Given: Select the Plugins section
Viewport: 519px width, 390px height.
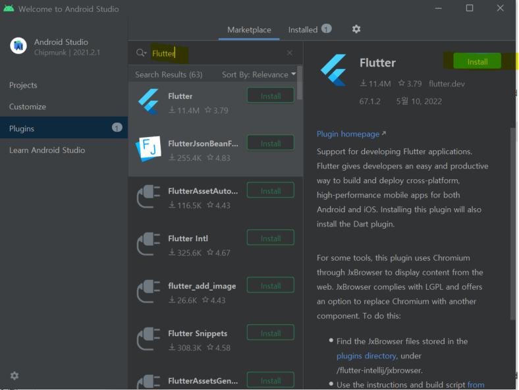Looking at the screenshot, I should (64, 127).
